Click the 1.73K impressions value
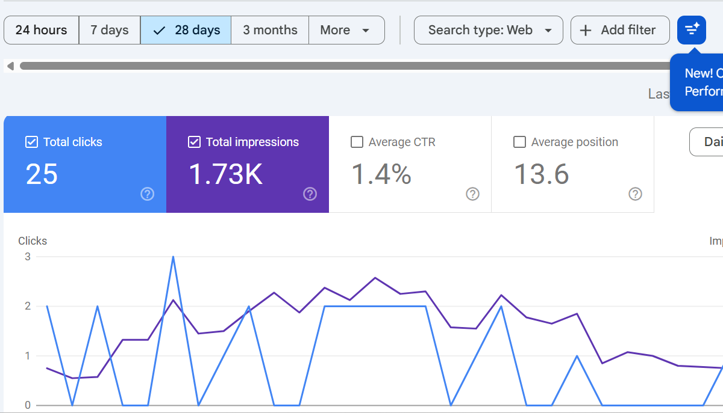This screenshot has width=723, height=413. 226,174
